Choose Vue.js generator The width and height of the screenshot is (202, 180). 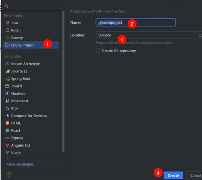point(31,153)
